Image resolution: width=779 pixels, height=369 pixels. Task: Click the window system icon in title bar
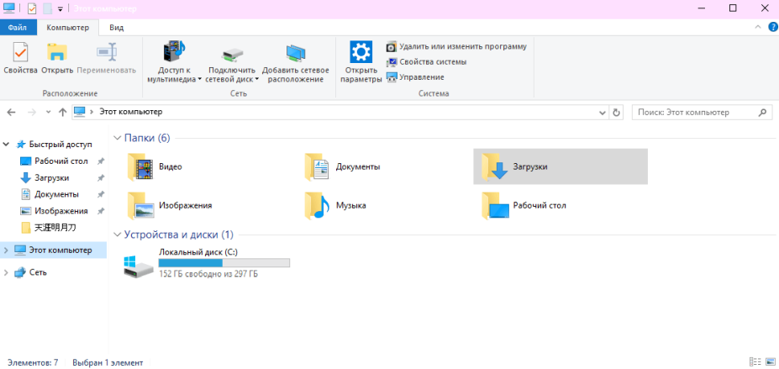(8, 8)
